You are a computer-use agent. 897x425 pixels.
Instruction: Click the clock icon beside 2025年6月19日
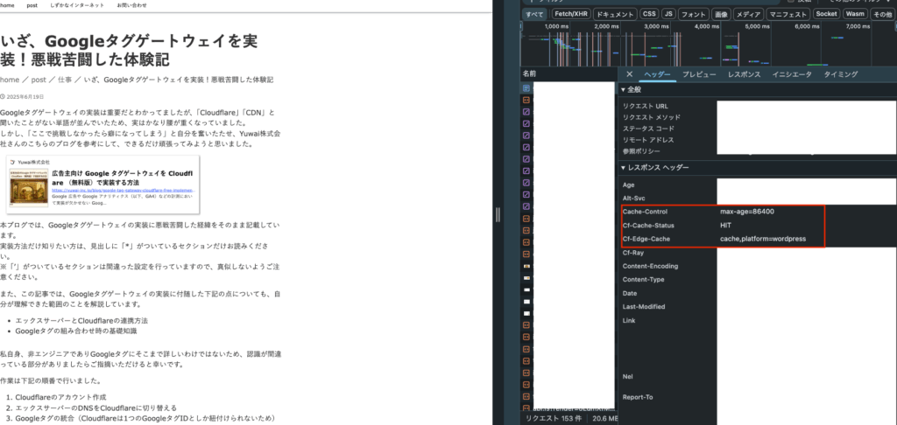coord(3,96)
